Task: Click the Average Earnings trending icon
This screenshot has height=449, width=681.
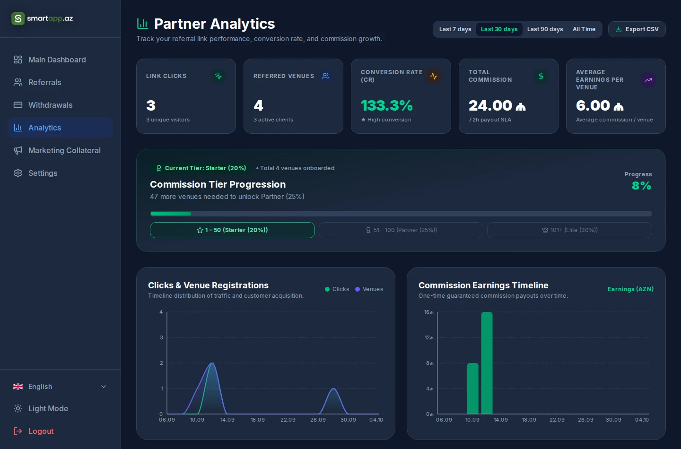Action: click(648, 80)
